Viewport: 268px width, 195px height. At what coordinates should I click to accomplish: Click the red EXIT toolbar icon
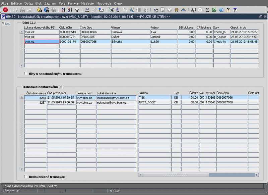(5, 10)
